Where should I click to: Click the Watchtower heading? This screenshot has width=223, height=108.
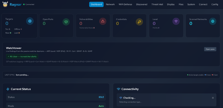(x=14, y=48)
